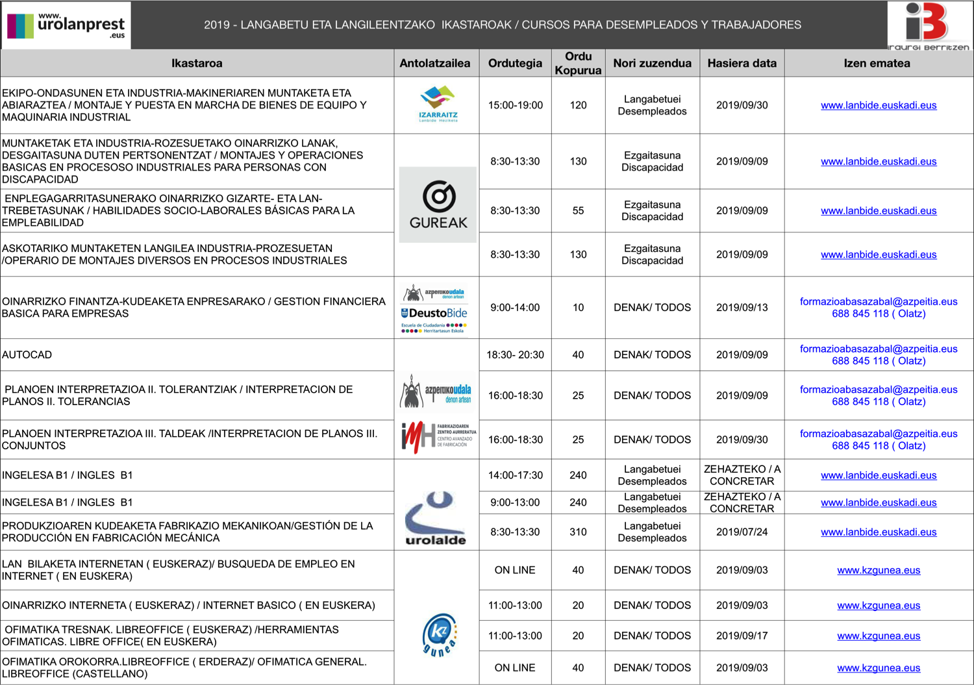Screen dimensions: 974x685
Task: Click the page title banner text
Action: [x=503, y=25]
